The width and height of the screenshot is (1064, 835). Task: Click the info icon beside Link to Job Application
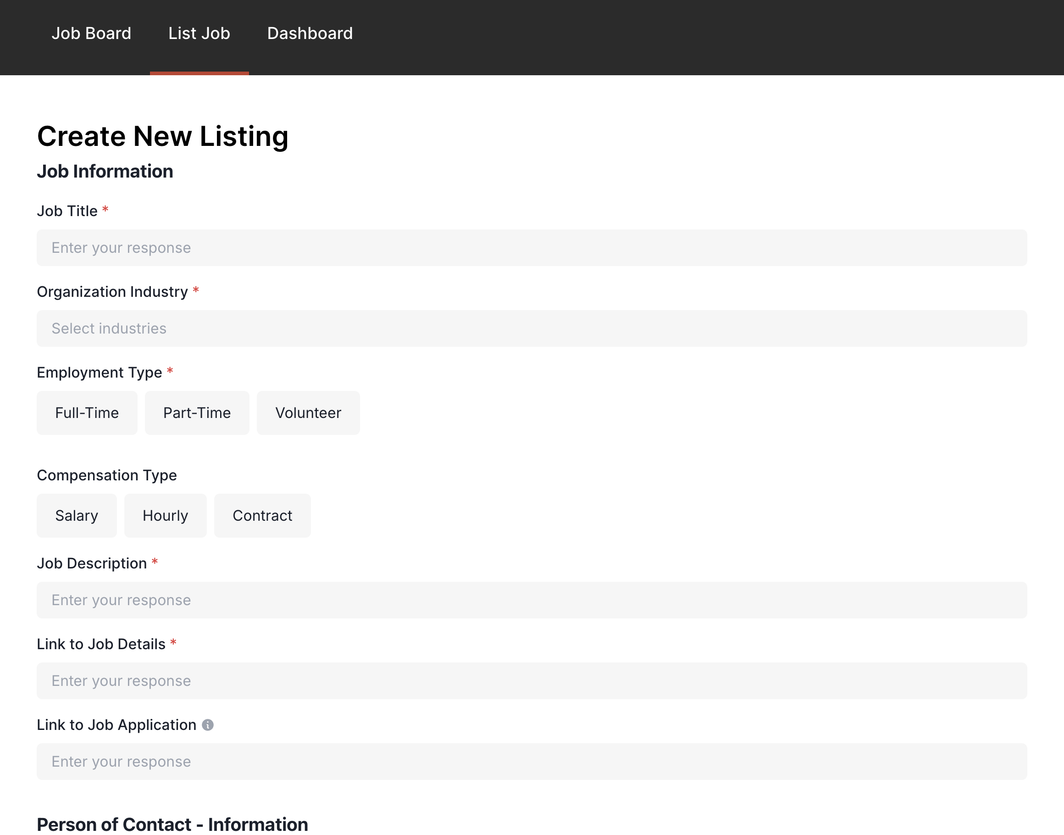click(208, 725)
